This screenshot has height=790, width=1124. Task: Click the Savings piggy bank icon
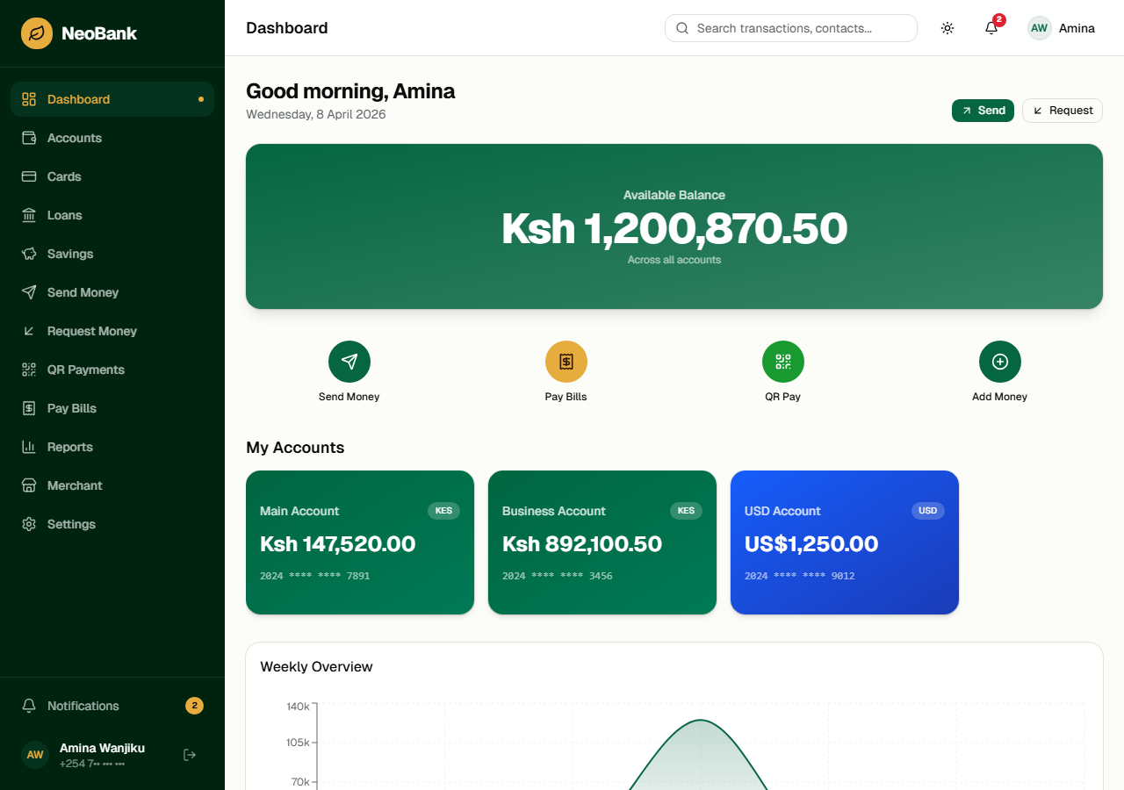coord(29,254)
